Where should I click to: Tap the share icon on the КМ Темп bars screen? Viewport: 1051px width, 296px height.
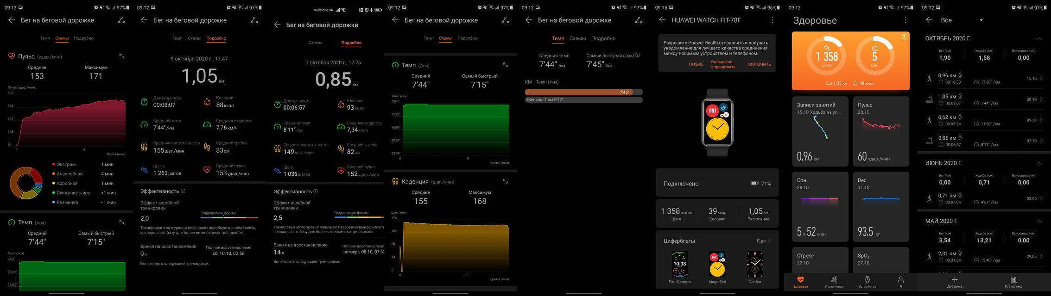(639, 20)
